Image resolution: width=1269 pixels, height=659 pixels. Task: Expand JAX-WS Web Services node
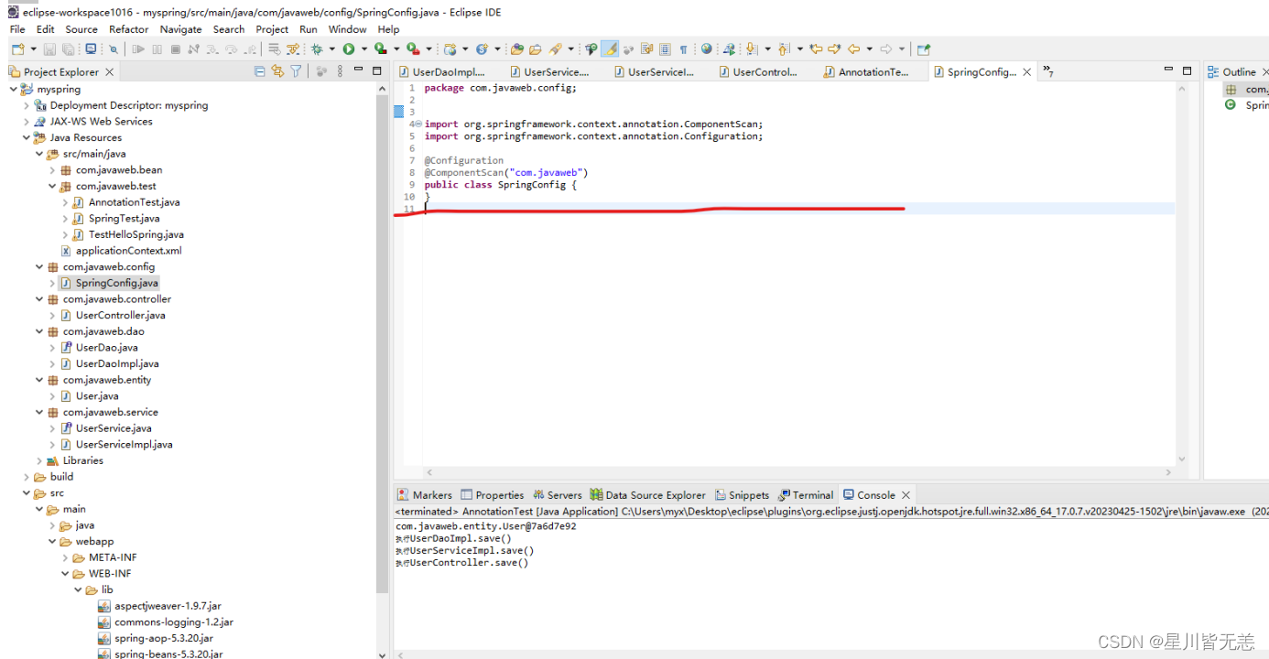(27, 121)
